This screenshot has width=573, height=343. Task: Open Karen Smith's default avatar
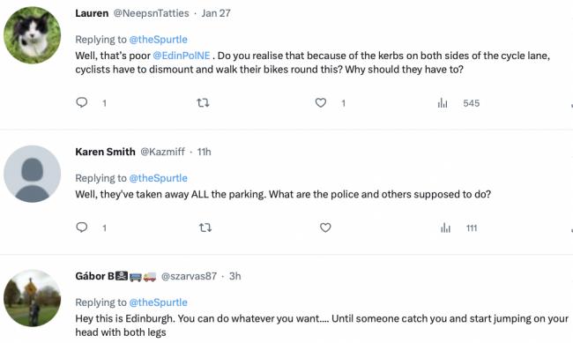[32, 174]
